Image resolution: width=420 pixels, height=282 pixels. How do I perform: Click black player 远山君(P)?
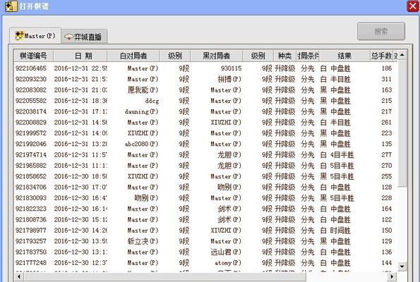(x=226, y=252)
